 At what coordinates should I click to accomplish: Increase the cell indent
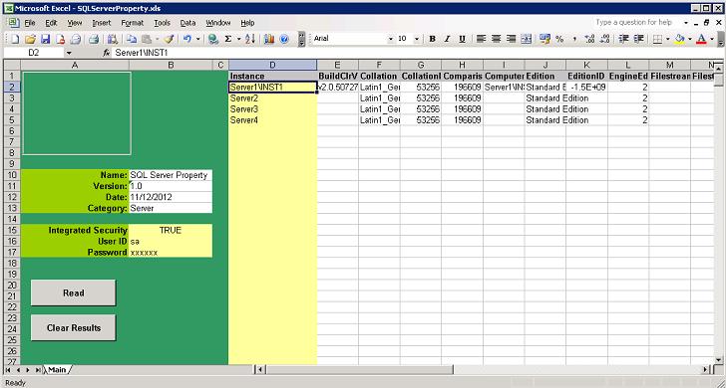tap(639, 39)
